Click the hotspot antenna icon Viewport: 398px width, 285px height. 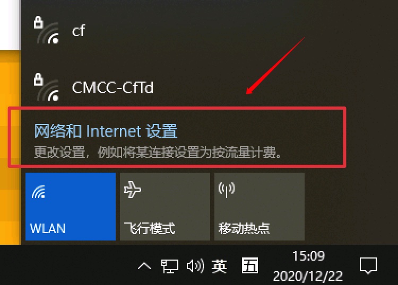tap(227, 190)
